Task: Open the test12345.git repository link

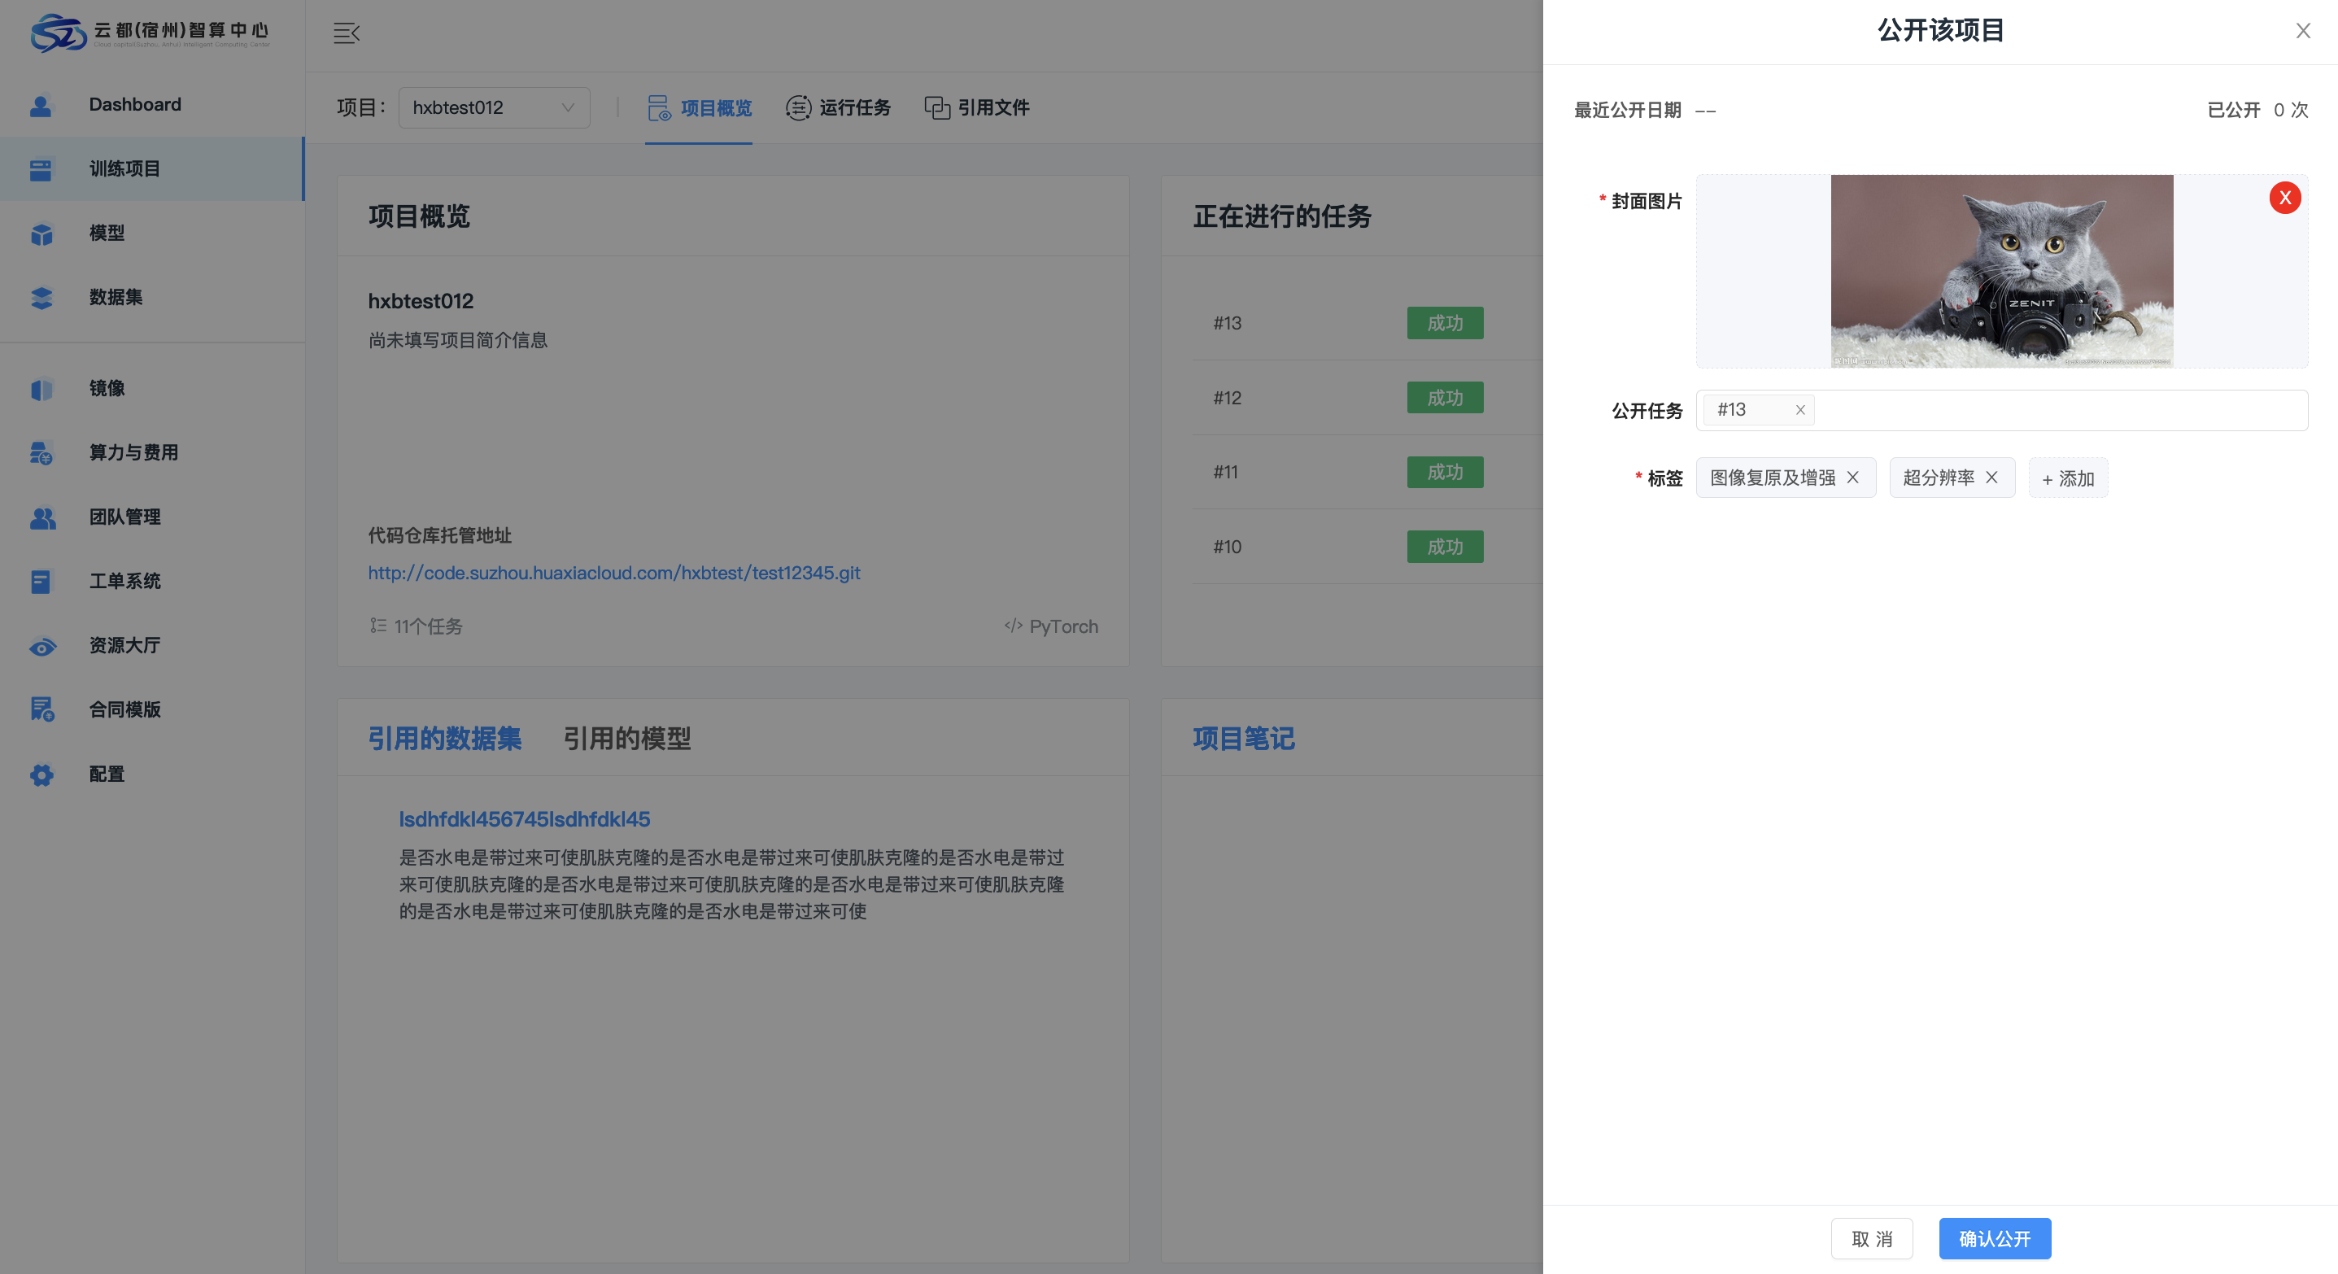Action: [x=613, y=574]
